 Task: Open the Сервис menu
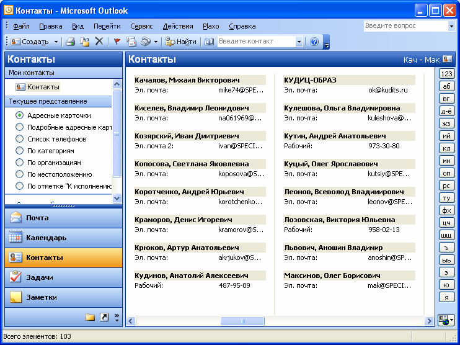point(141,26)
